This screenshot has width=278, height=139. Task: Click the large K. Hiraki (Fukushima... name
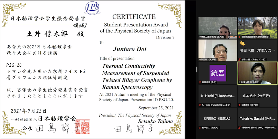pos(218,96)
